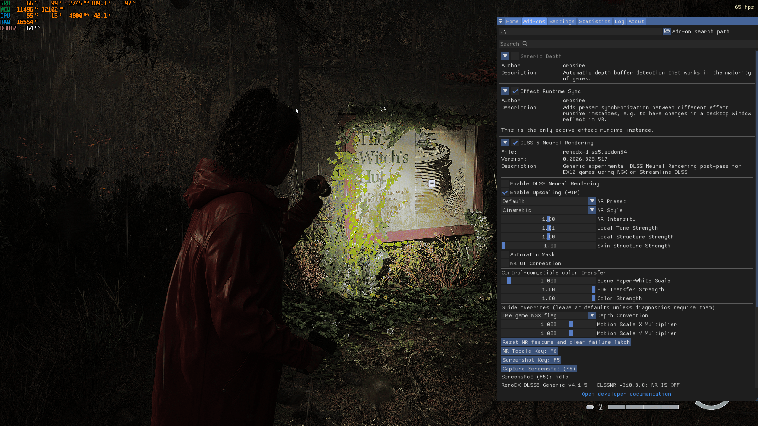Image resolution: width=758 pixels, height=426 pixels.
Task: Open the Settings tab
Action: click(x=562, y=21)
